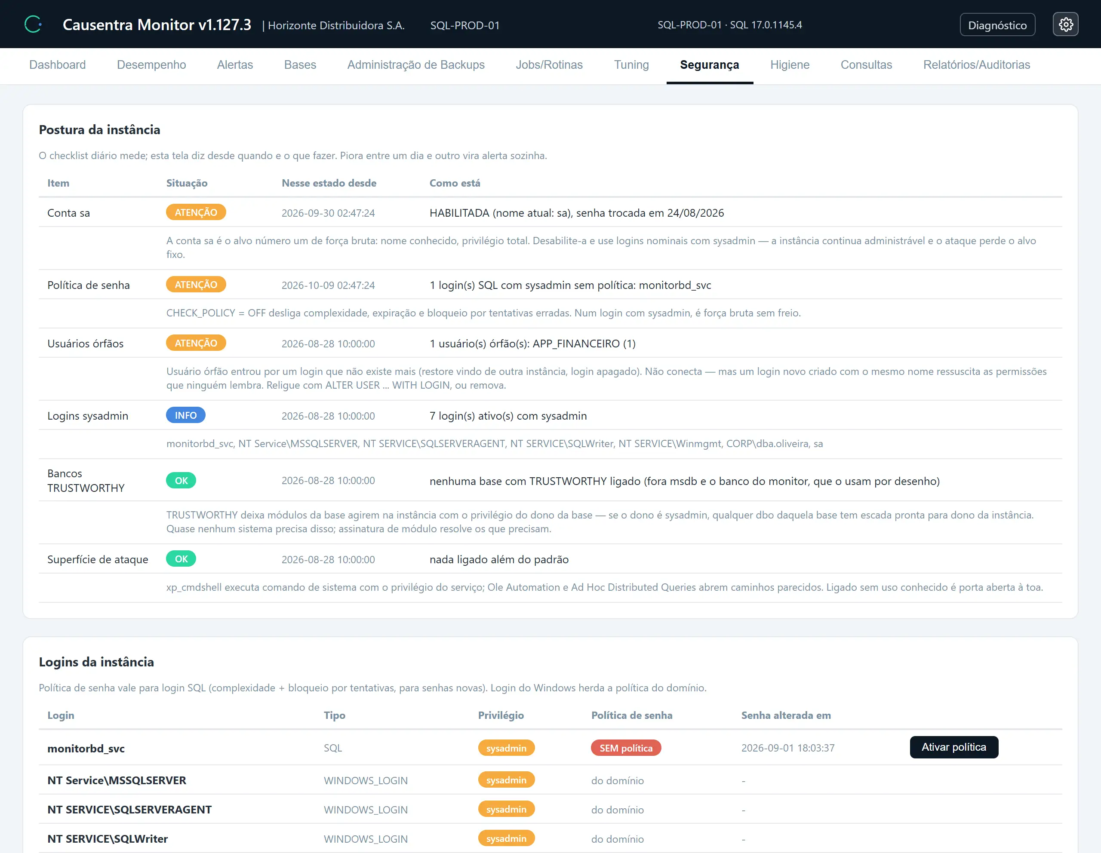Click the Nesse estado desde column header
This screenshot has width=1101, height=853.
[x=329, y=183]
